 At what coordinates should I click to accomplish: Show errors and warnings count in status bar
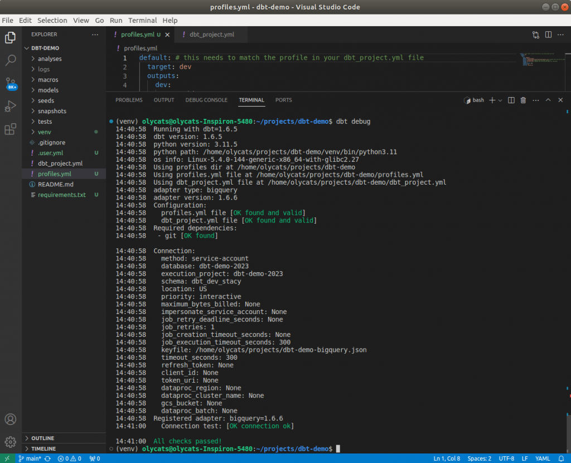[x=69, y=459]
